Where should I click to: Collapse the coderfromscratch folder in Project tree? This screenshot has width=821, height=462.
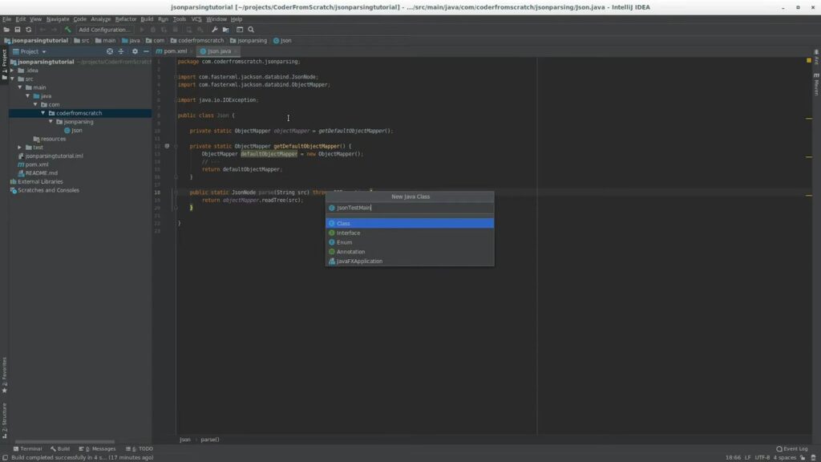44,112
